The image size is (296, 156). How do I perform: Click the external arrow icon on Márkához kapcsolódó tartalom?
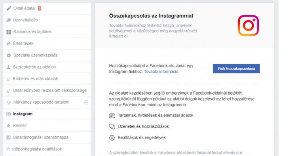click(x=86, y=103)
